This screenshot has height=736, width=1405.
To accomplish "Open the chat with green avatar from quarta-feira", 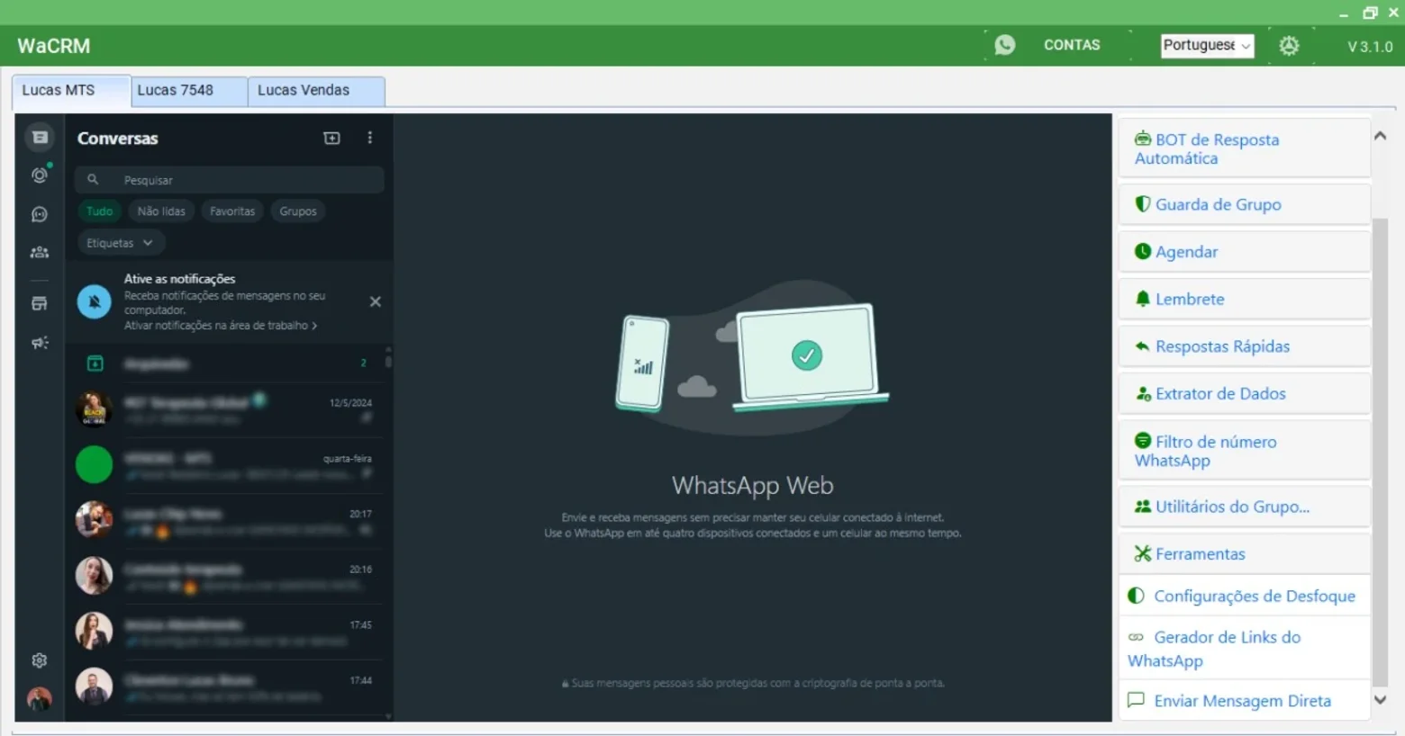I will pyautogui.click(x=230, y=465).
